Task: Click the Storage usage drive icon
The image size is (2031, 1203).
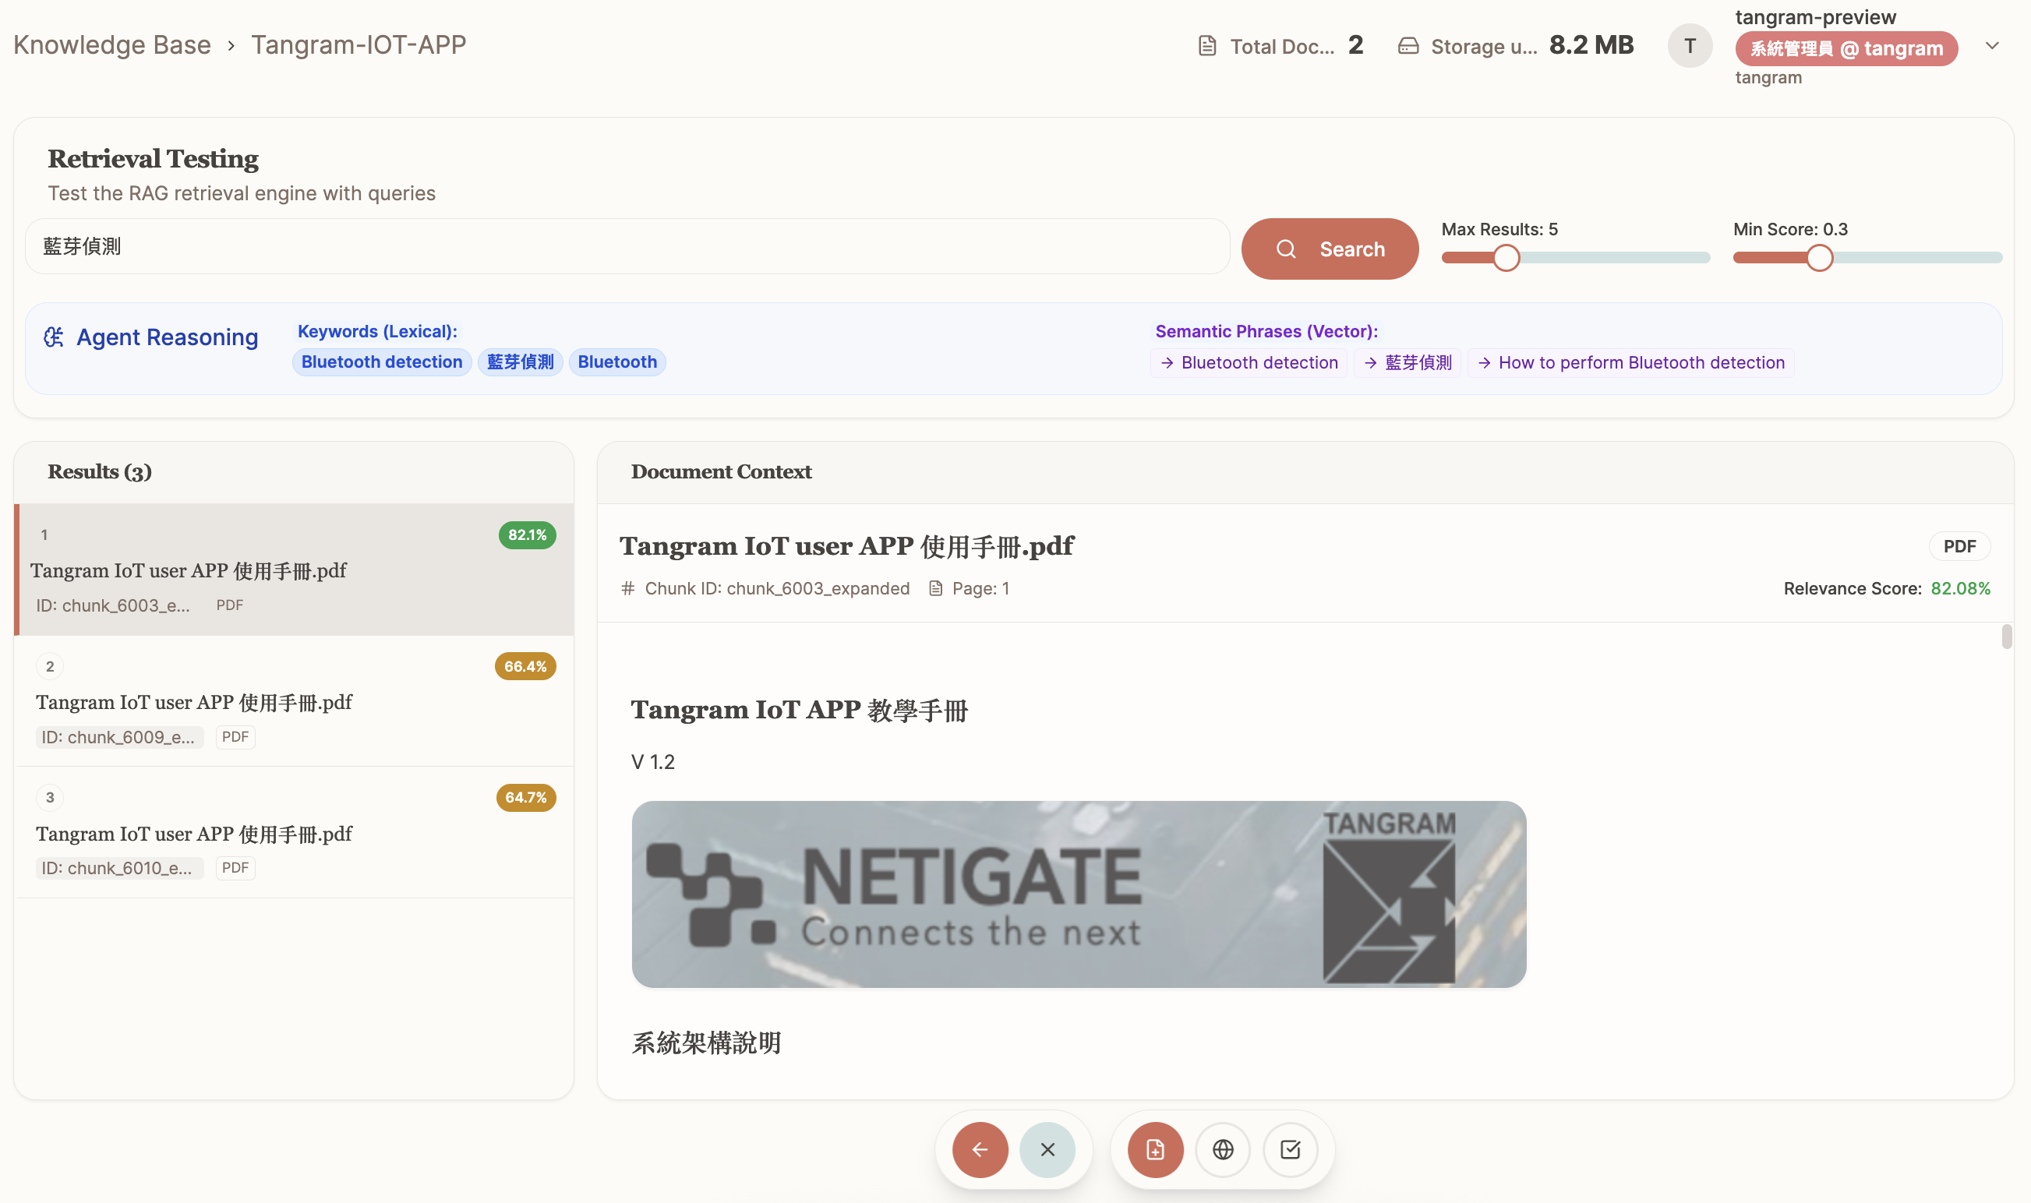Action: (x=1408, y=46)
